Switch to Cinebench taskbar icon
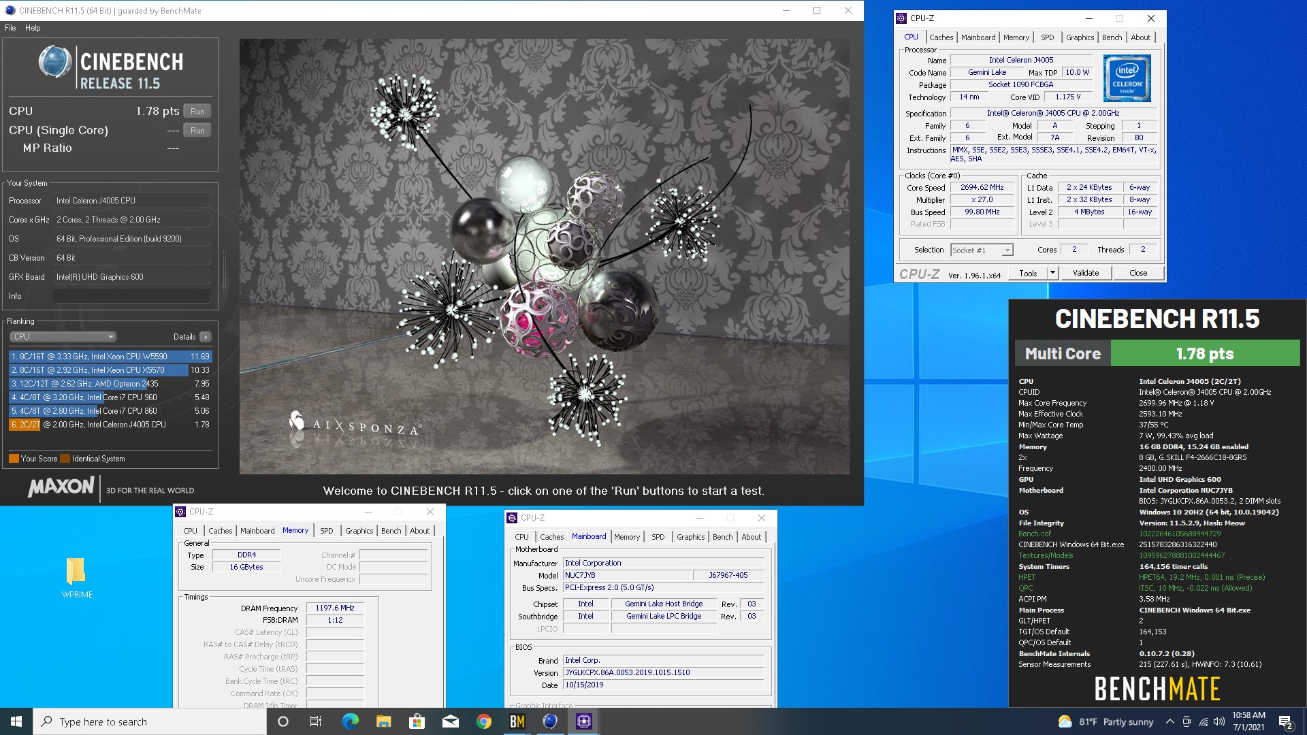Image resolution: width=1307 pixels, height=735 pixels. [x=550, y=721]
